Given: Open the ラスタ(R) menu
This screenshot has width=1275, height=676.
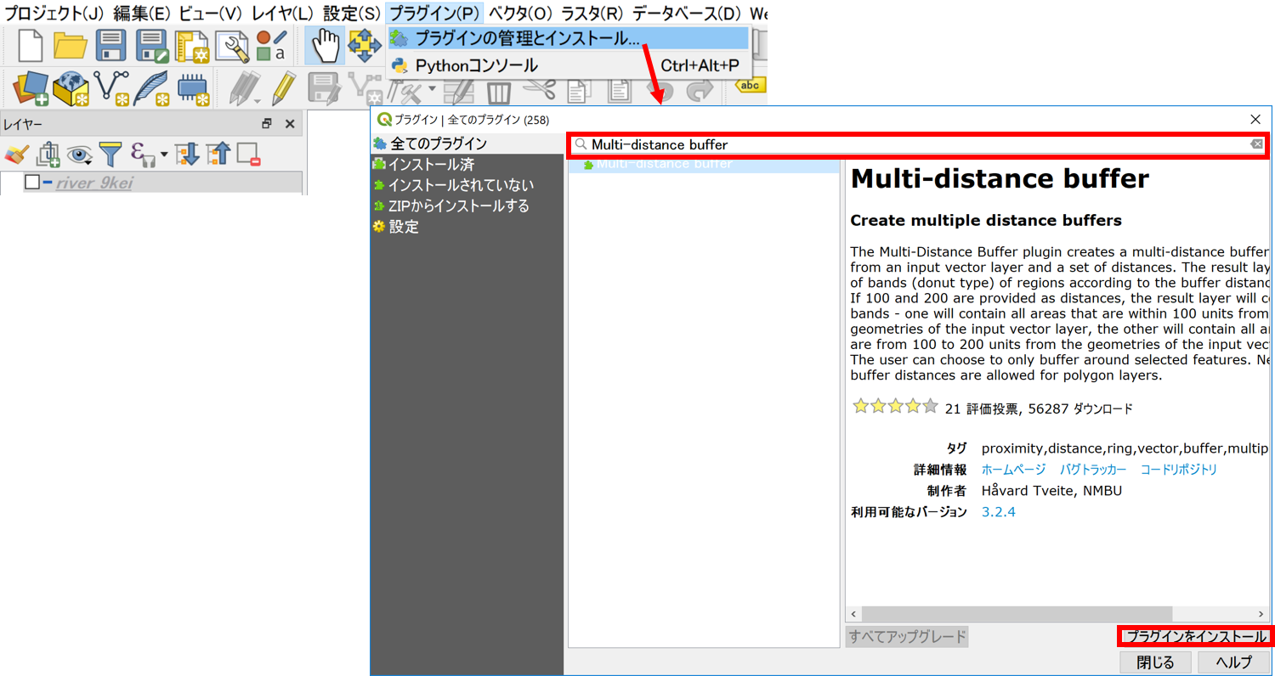Looking at the screenshot, I should (592, 14).
